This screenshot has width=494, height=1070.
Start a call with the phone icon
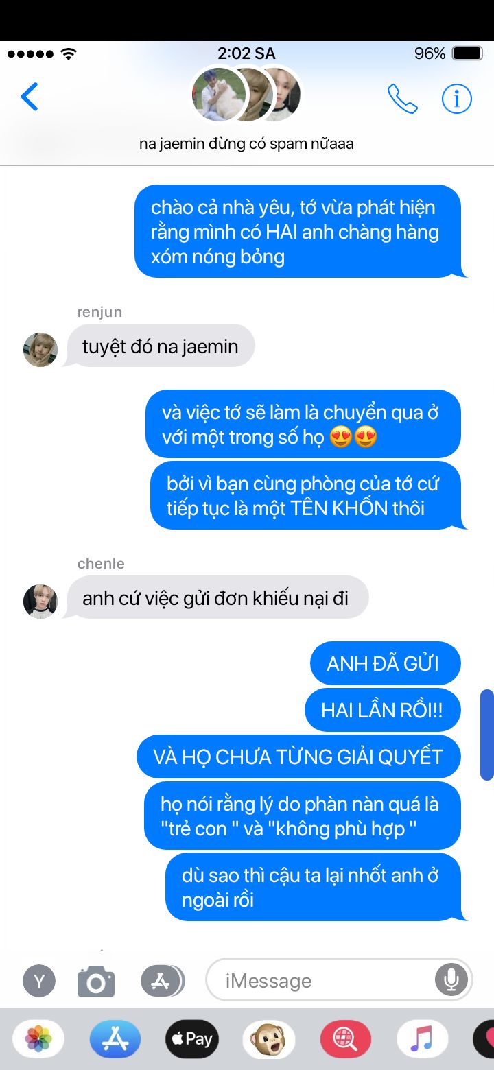pyautogui.click(x=403, y=99)
